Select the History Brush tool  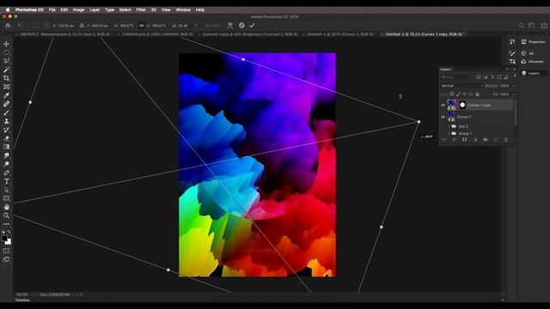pos(6,130)
